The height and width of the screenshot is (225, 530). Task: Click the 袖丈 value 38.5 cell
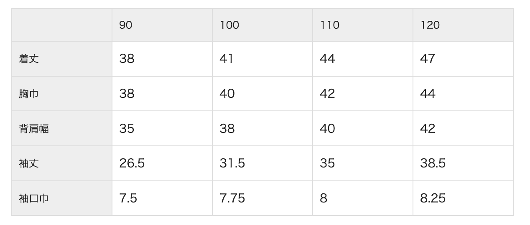[x=433, y=163]
